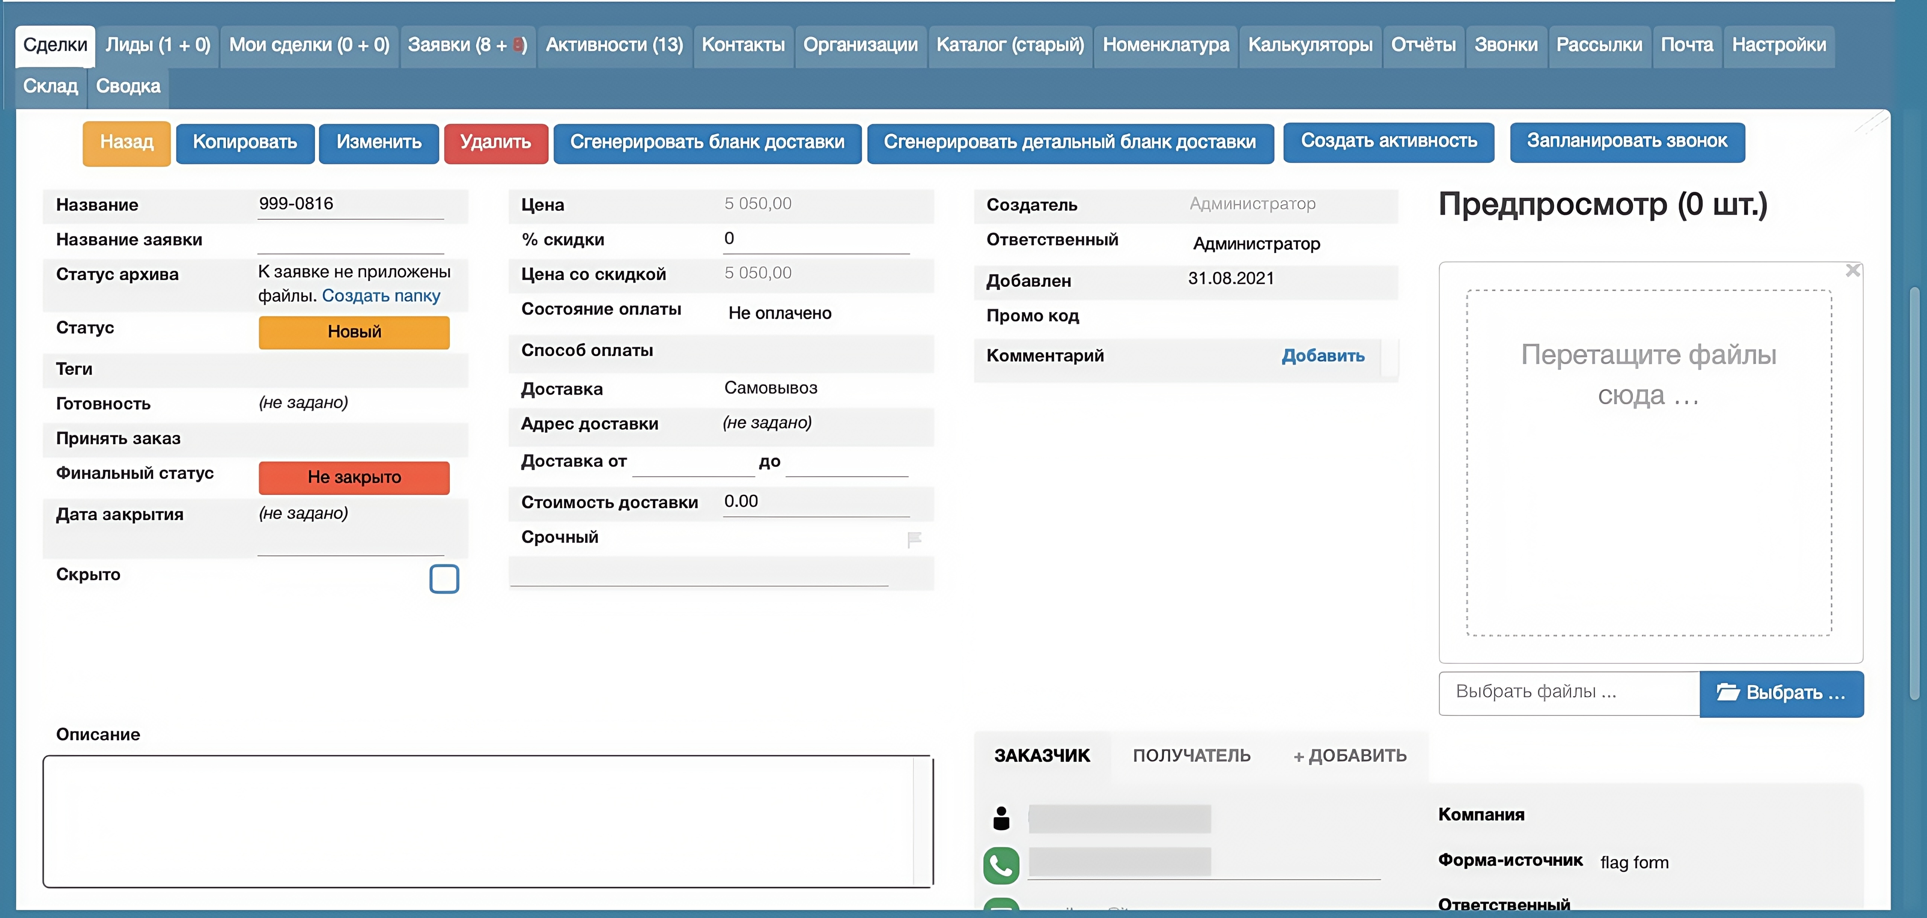Go to Отчёты tab
Viewport: 1927px width, 918px height.
click(x=1423, y=46)
